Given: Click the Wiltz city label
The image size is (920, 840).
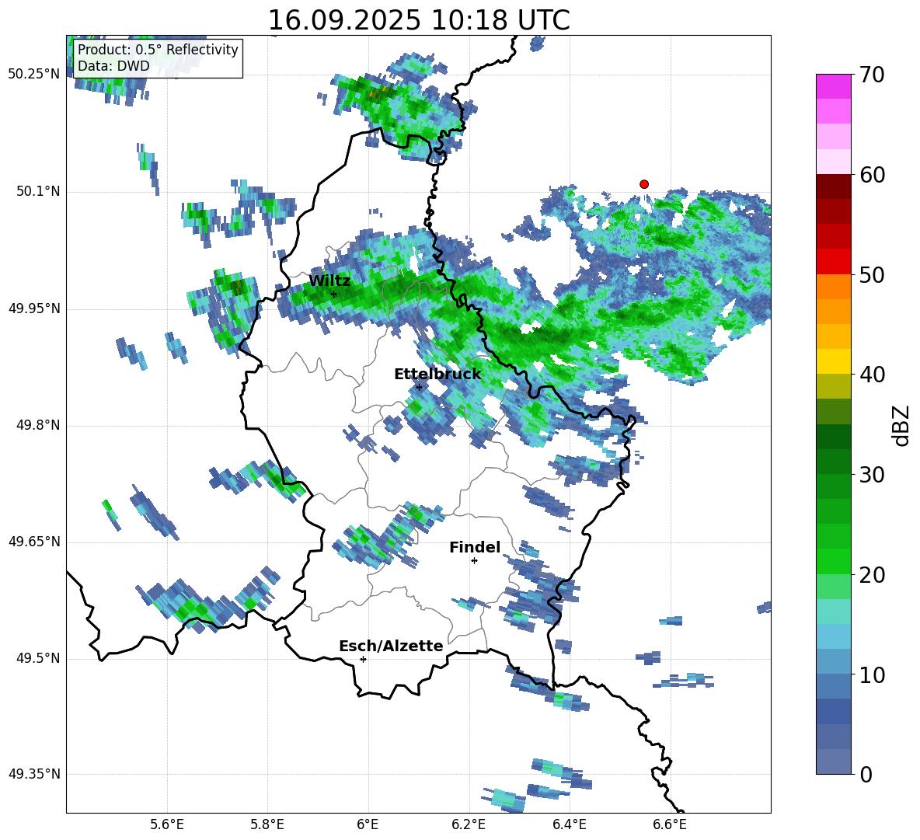Looking at the screenshot, I should [329, 281].
